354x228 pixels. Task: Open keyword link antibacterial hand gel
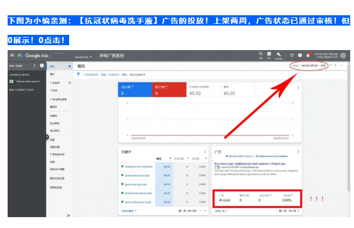(x=137, y=175)
